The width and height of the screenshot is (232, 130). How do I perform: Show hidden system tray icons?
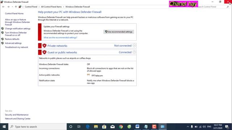tap(188, 127)
